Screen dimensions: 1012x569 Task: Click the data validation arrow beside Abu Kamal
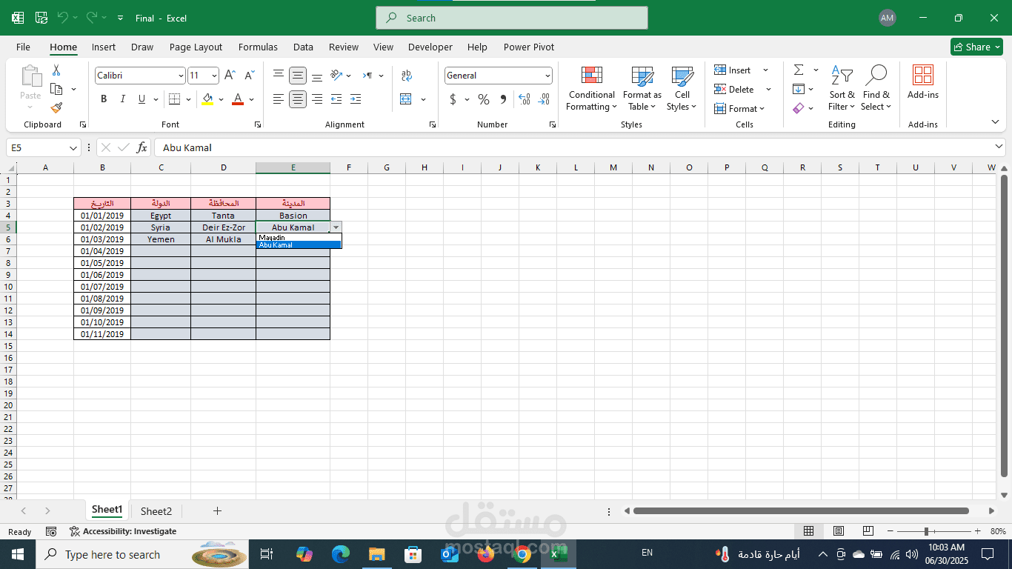click(336, 227)
